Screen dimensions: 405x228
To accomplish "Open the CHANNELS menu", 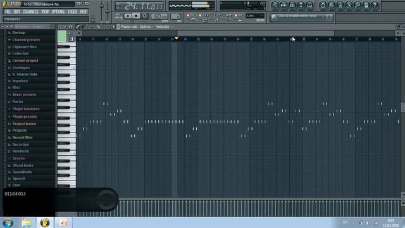I will click(x=30, y=12).
